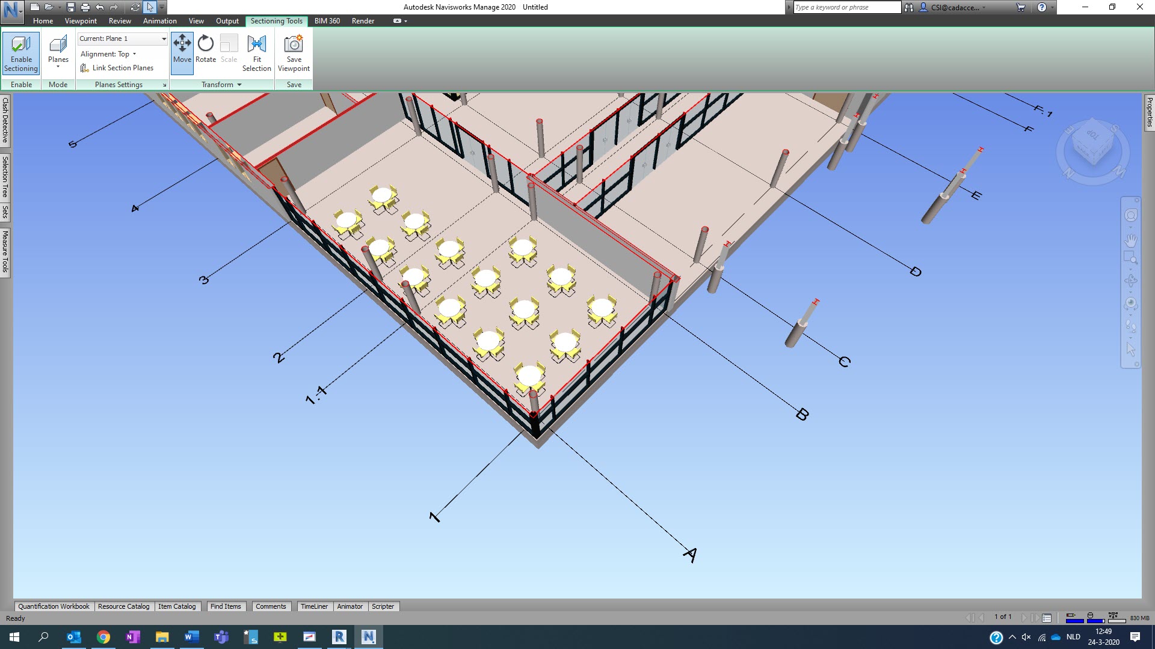Open the Scripter tab

(383, 606)
